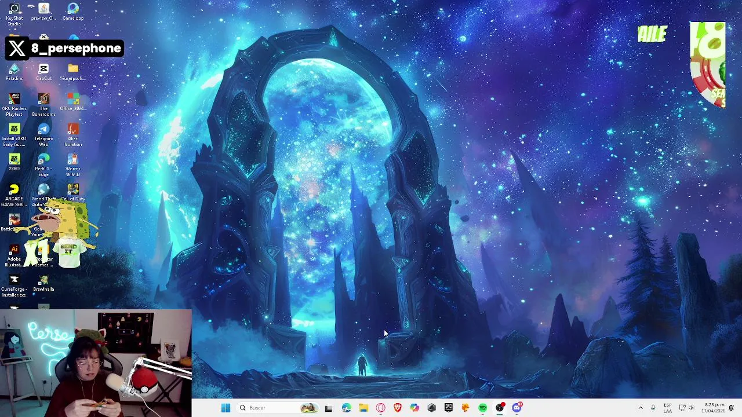
Task: Open Spotify from the taskbar
Action: (x=482, y=408)
